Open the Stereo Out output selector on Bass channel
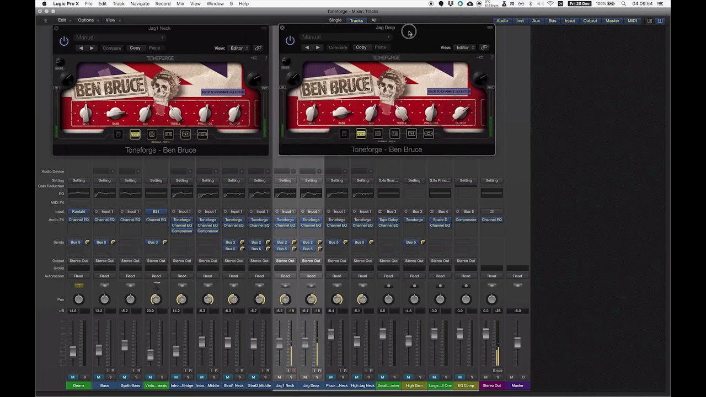The image size is (706, 397). pyautogui.click(x=104, y=261)
